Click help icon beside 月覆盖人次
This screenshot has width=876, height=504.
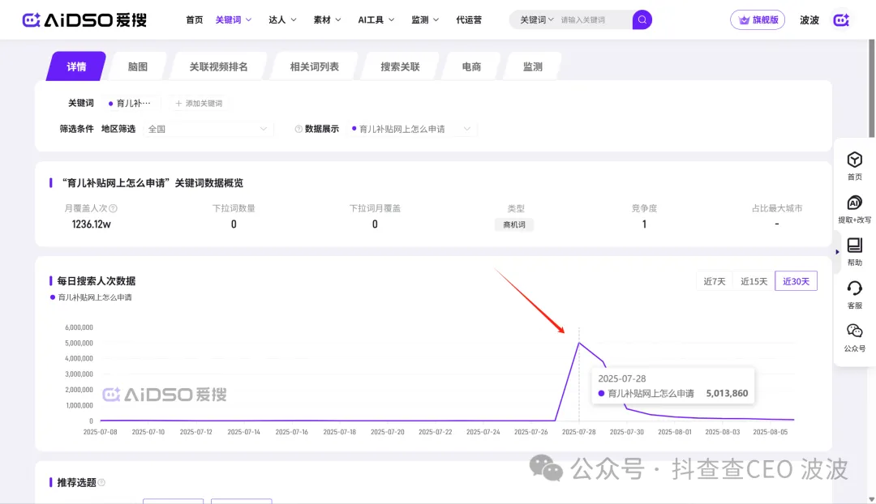click(x=114, y=208)
